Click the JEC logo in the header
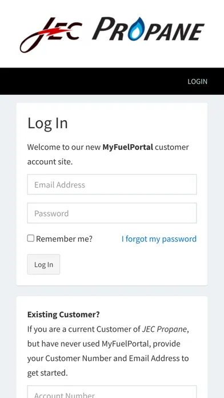Image resolution: width=224 pixels, height=398 pixels. [51, 35]
